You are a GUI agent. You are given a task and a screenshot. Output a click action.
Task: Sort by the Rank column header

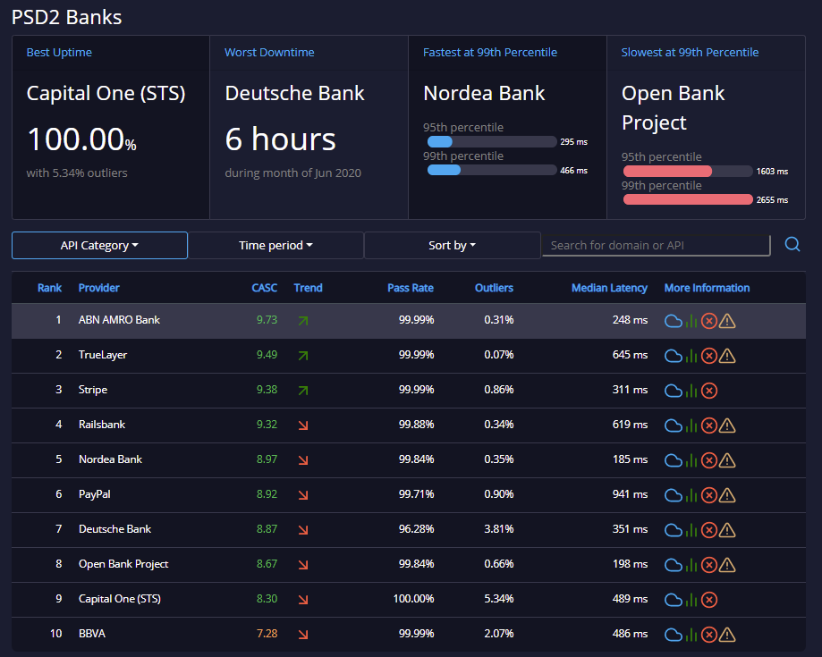49,288
